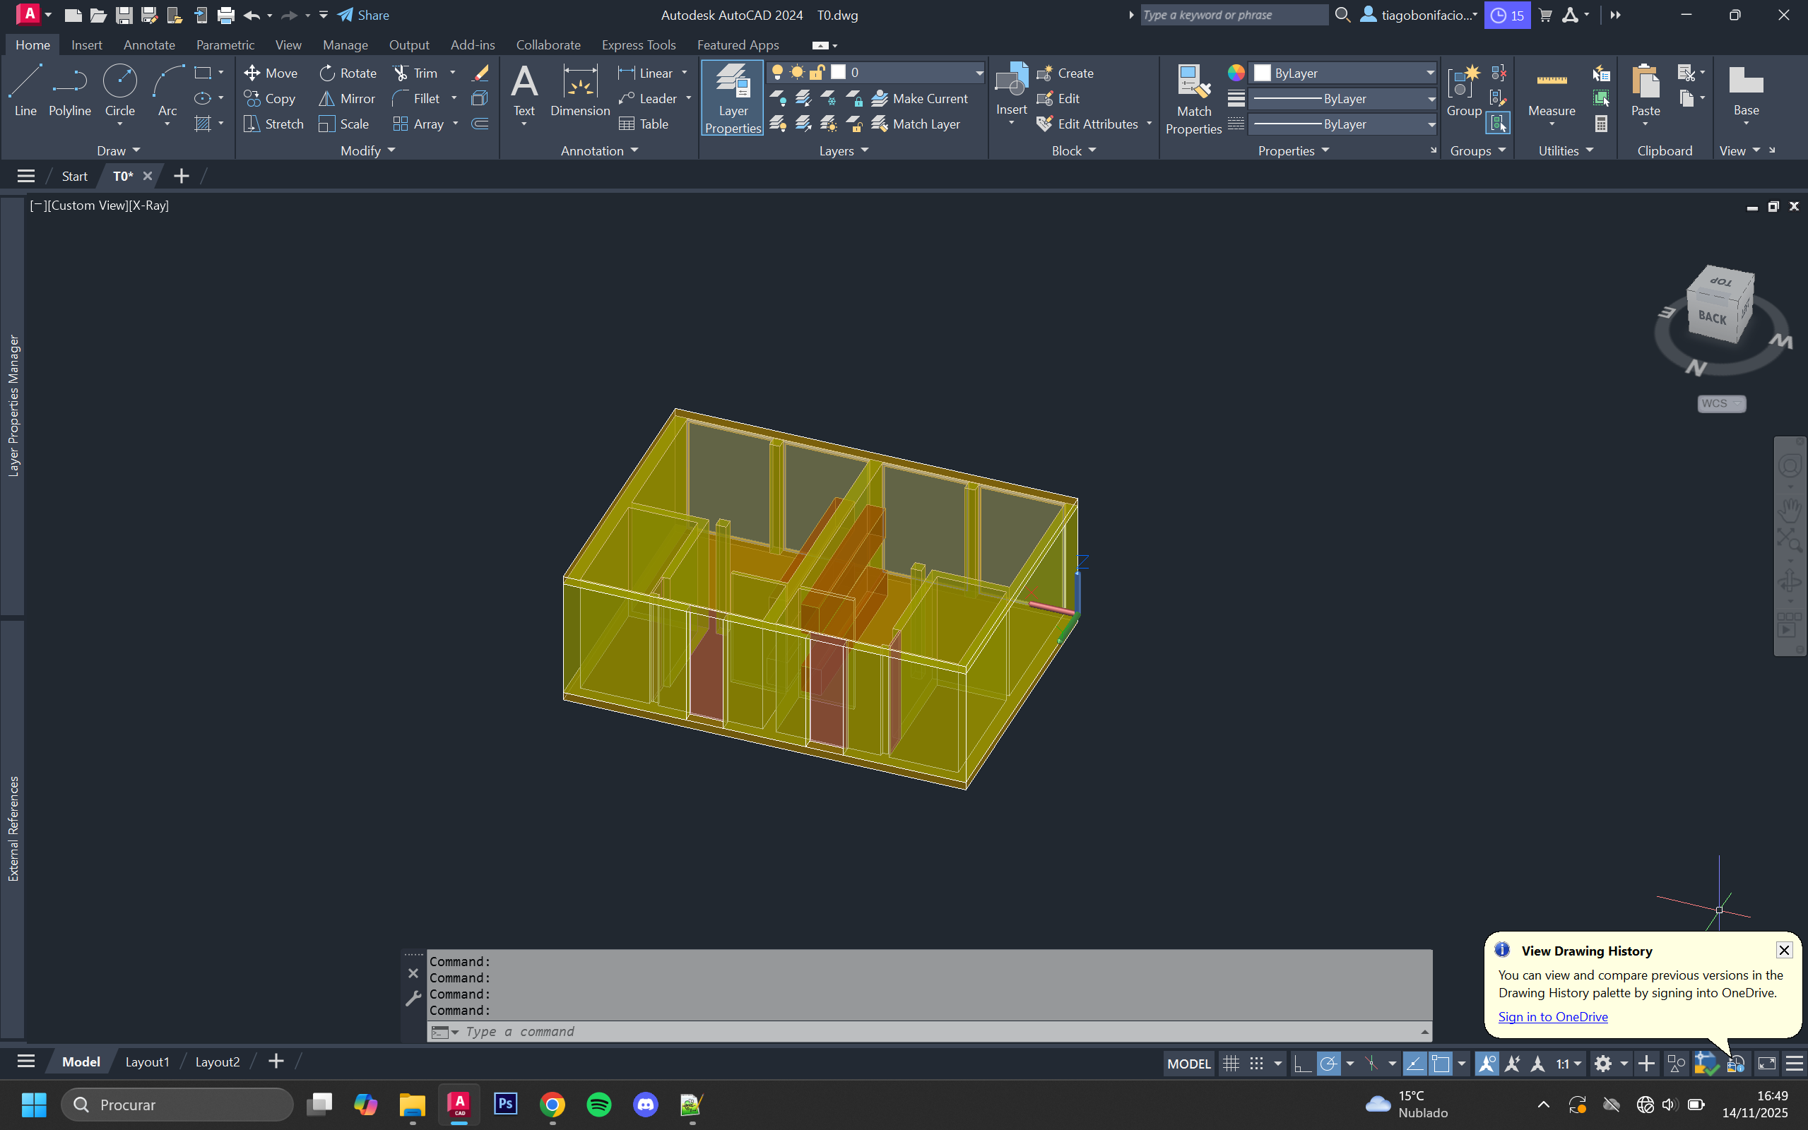Expand the layer name dropdown
The image size is (1808, 1130).
pyautogui.click(x=979, y=73)
